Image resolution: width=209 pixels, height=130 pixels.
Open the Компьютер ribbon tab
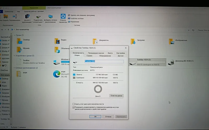point(9,12)
